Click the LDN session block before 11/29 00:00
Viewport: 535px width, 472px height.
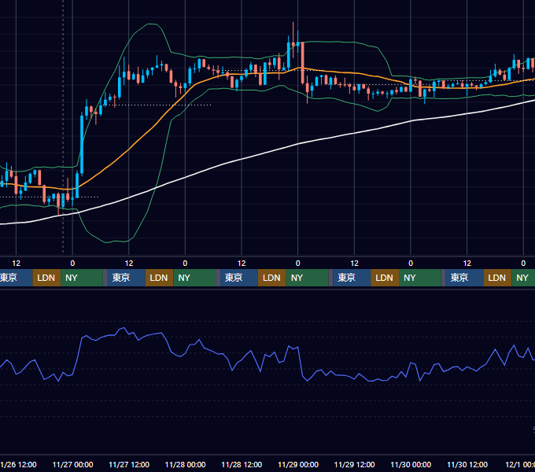pyautogui.click(x=272, y=278)
